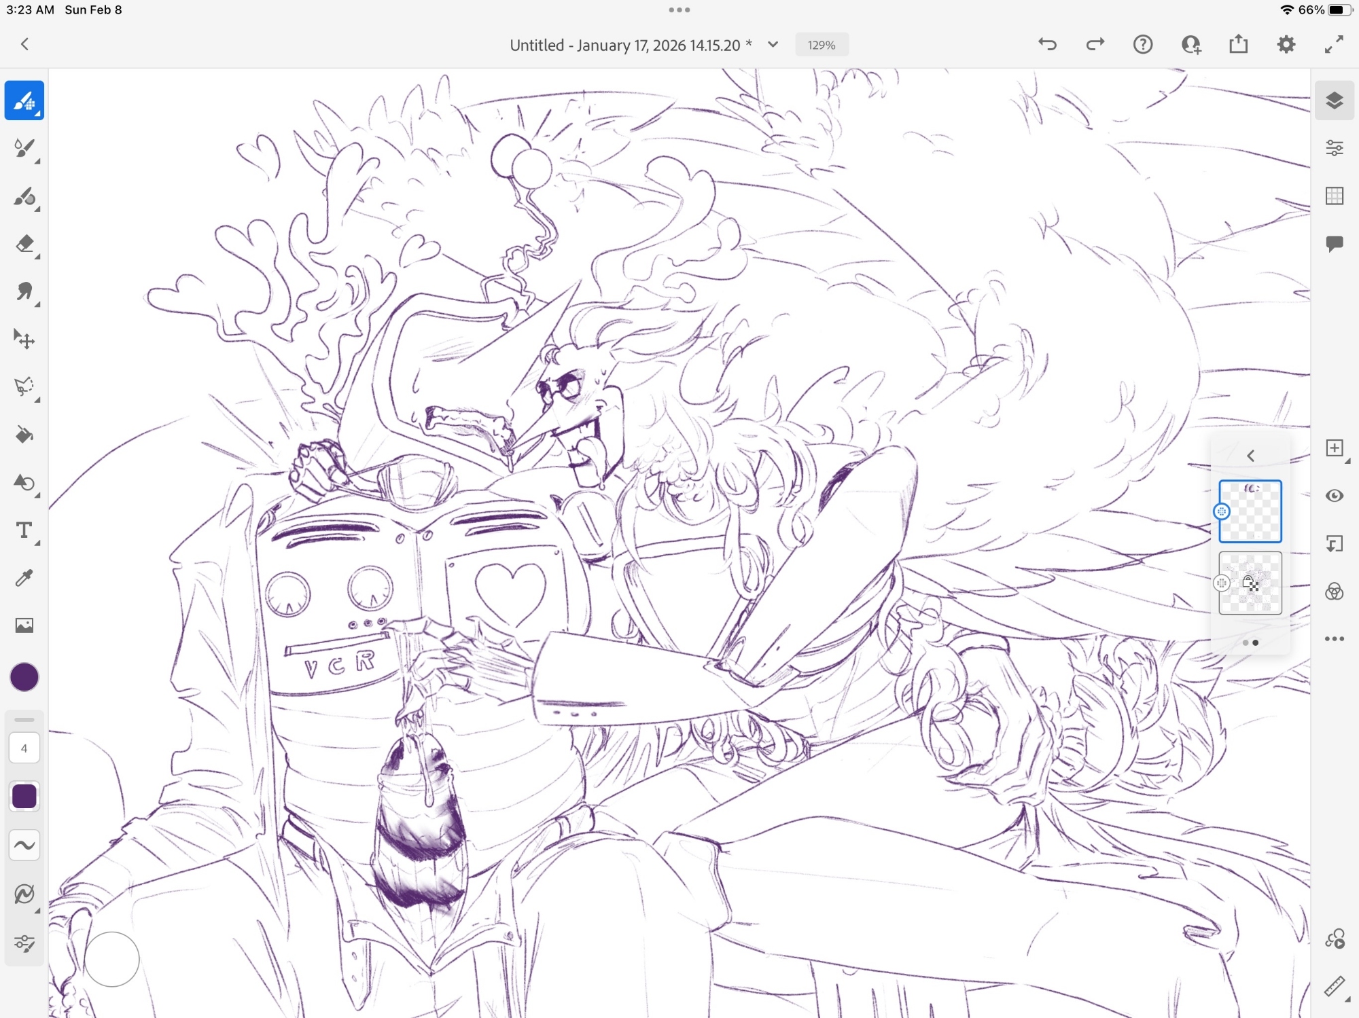
Task: Select the top layer thumbnail
Action: click(x=1250, y=511)
